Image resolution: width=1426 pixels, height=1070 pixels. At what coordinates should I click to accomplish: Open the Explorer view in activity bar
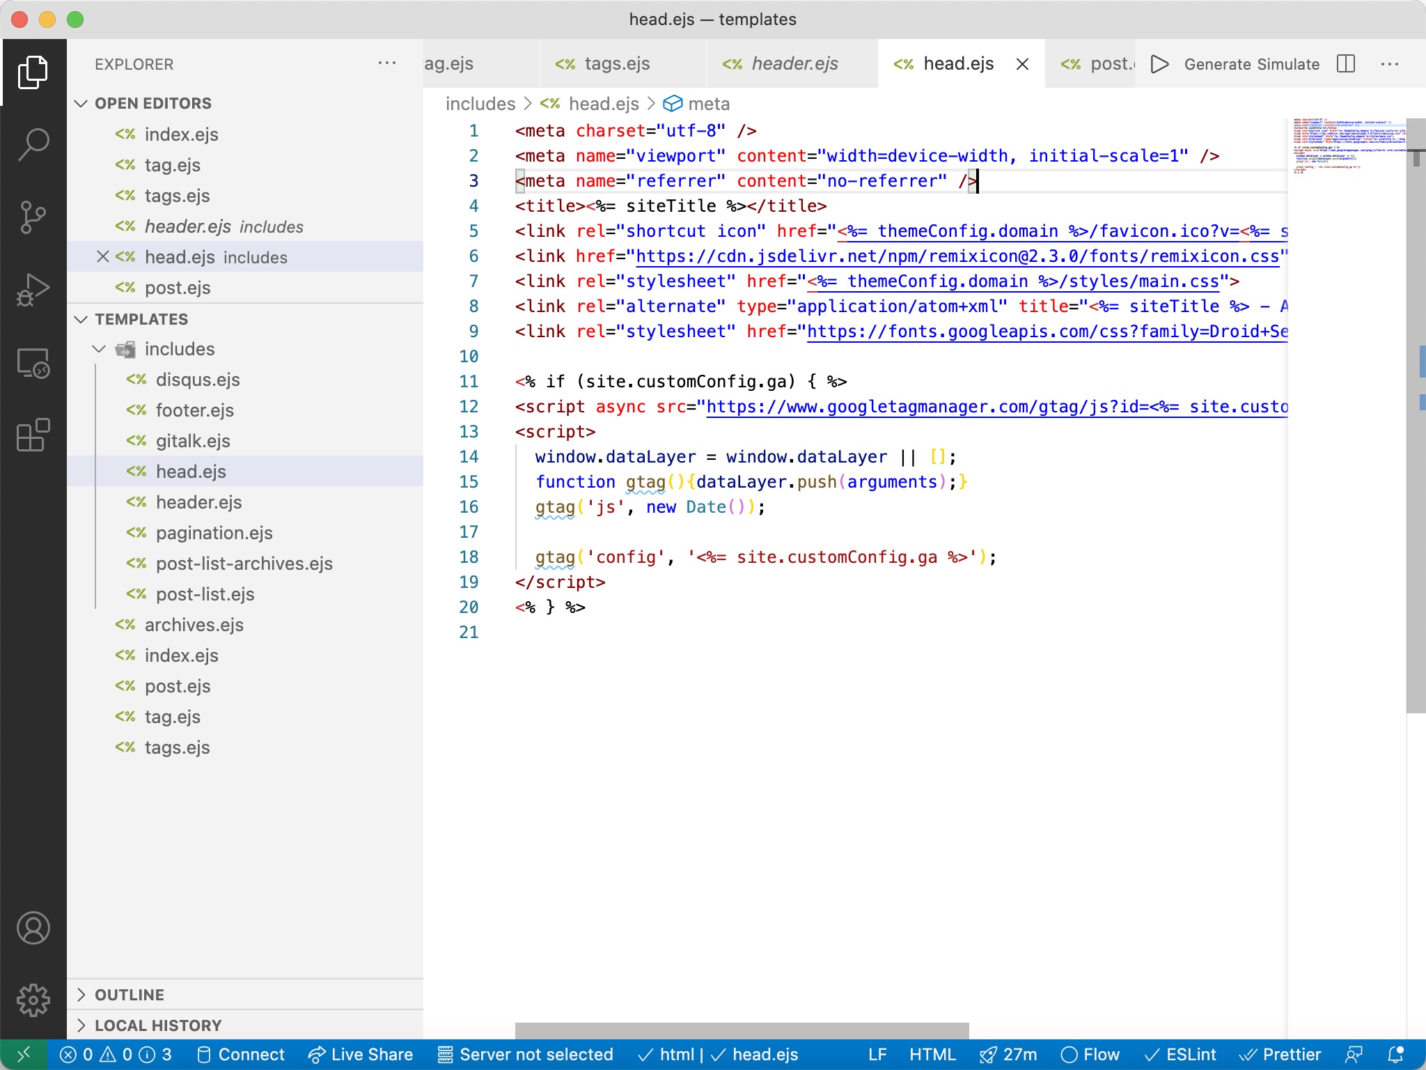tap(33, 72)
